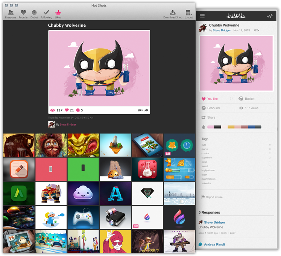Switch to the Debut shots view
This screenshot has height=256, width=281.
pyautogui.click(x=34, y=13)
